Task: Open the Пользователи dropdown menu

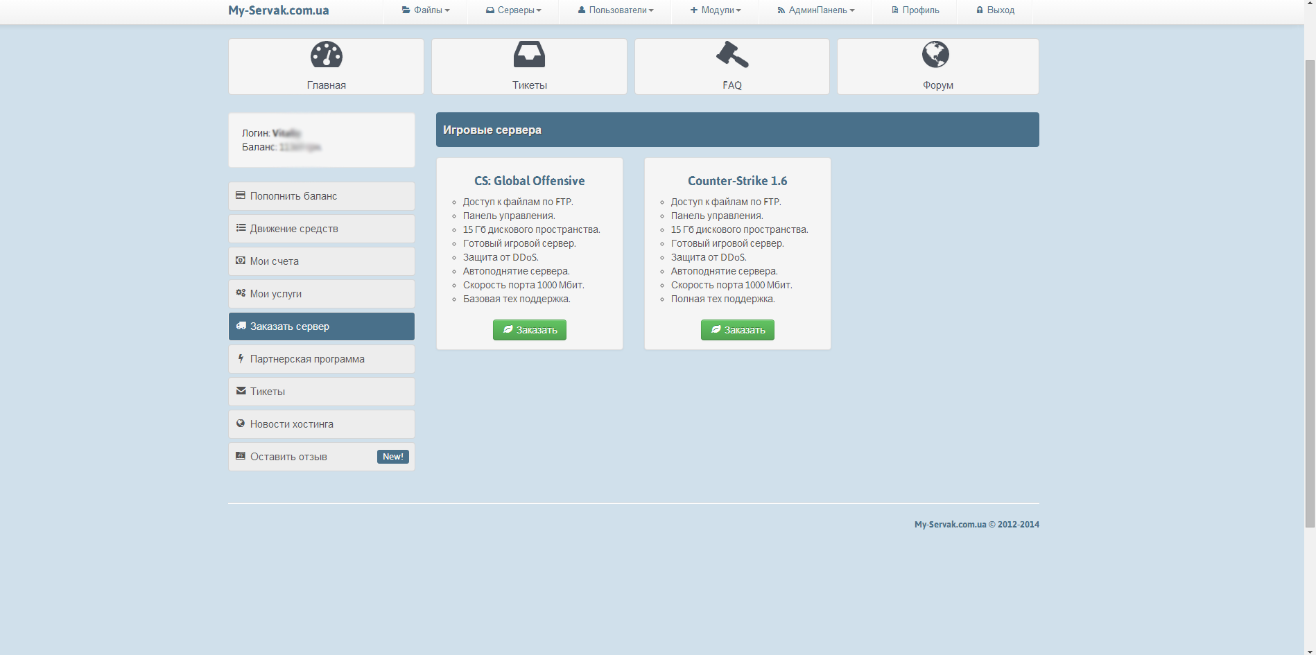Action: click(x=616, y=10)
